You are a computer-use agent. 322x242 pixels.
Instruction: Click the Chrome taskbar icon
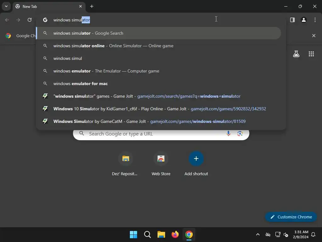tap(189, 234)
